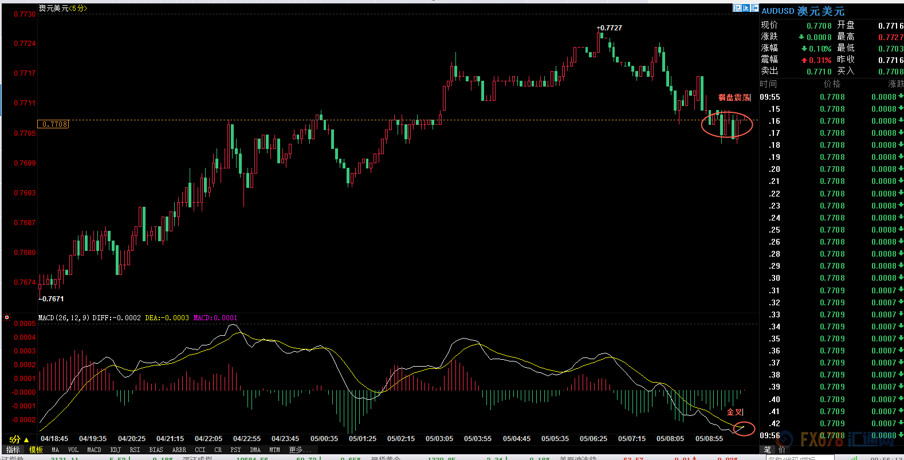Image resolution: width=904 pixels, height=460 pixels.
Task: Click the 时间 column header
Action: (x=768, y=84)
